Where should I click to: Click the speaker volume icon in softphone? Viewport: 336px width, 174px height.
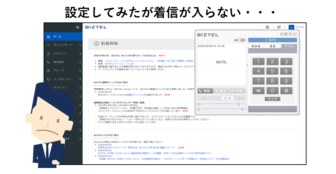click(199, 104)
